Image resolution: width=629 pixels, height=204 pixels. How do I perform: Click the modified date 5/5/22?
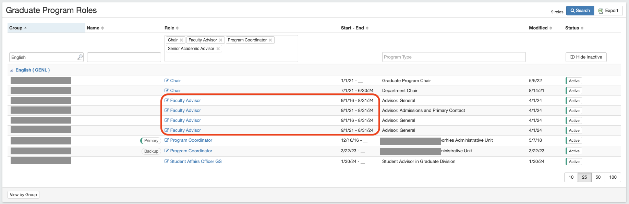point(535,81)
